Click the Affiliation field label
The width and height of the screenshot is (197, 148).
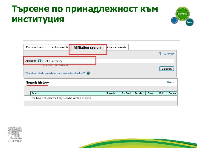click(31, 61)
